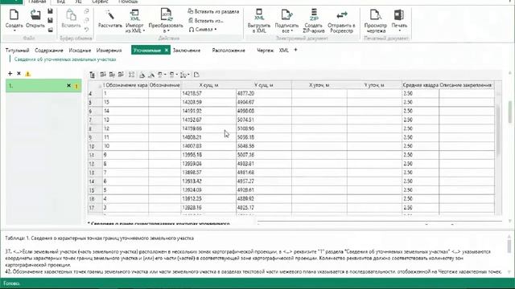Viewport: 515px width, 289px height.
Task: Click Вставить из раздела
Action: (213, 11)
